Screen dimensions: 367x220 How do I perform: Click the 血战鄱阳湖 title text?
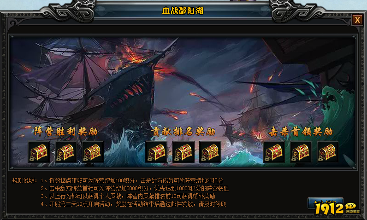coord(183,11)
